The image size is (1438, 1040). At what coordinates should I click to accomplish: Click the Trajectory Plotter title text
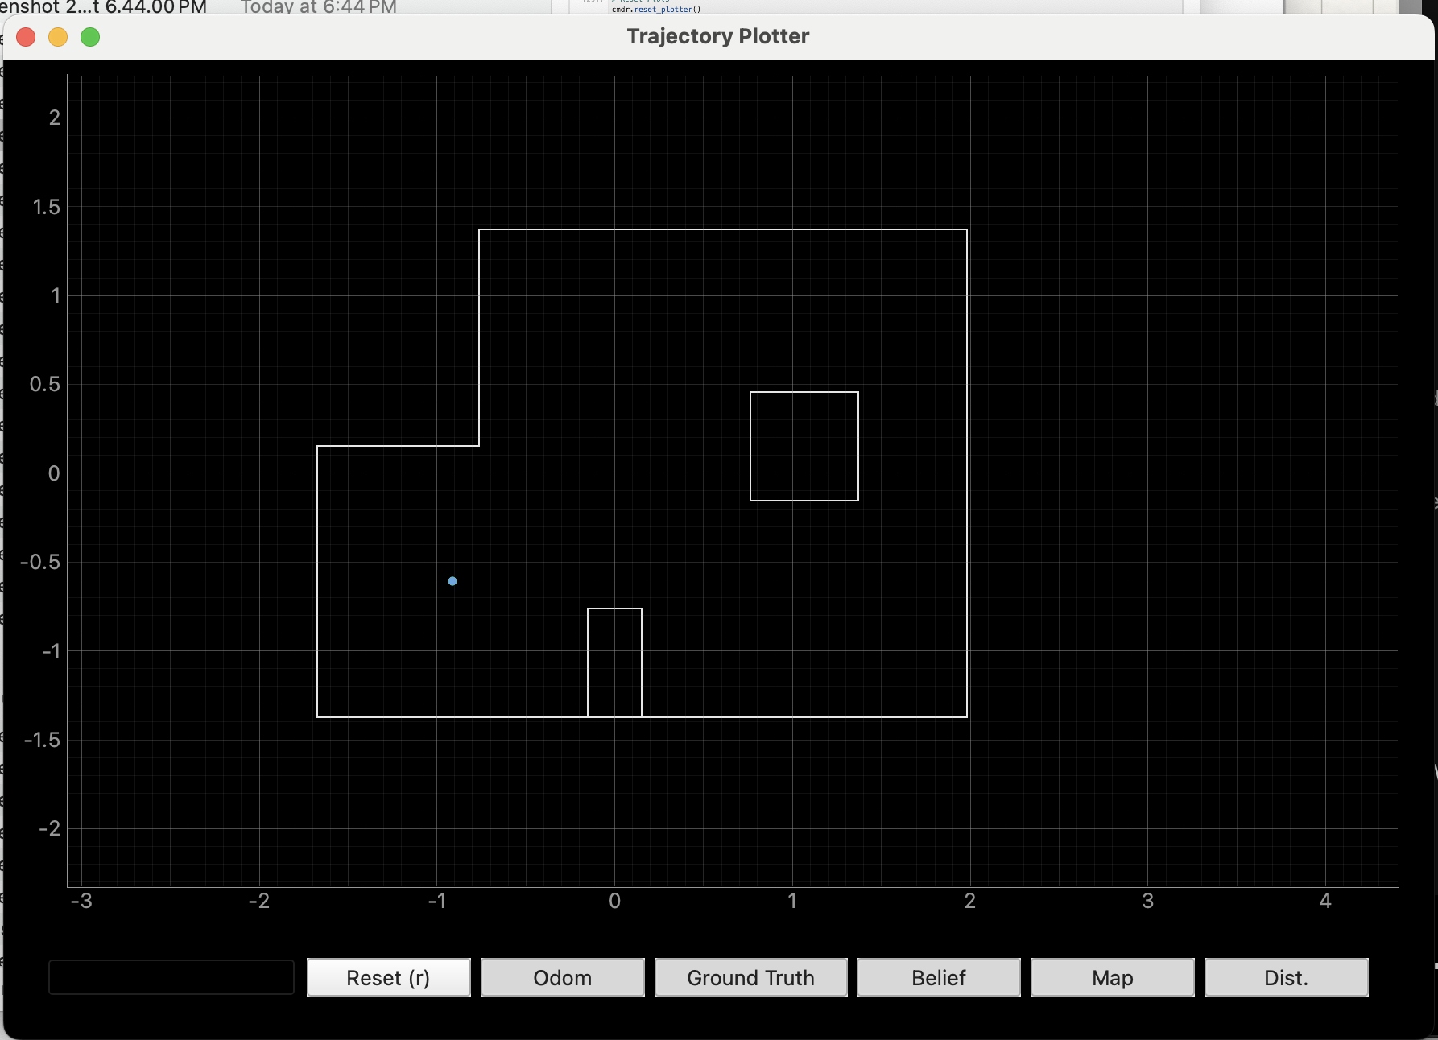click(x=718, y=36)
